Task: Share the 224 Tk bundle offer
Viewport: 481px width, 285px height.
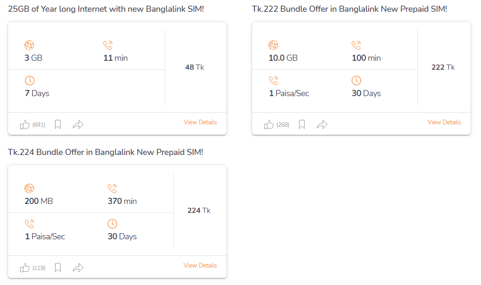Action: click(x=78, y=268)
